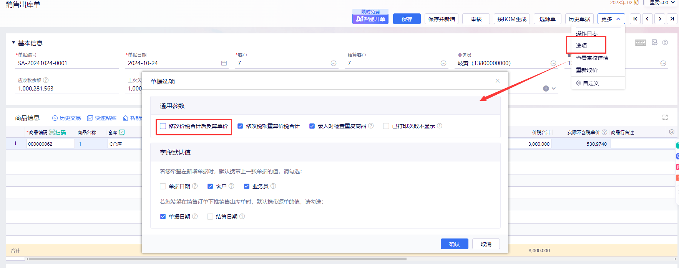Open settings hexagon icon in 基本信息 header

[665, 43]
